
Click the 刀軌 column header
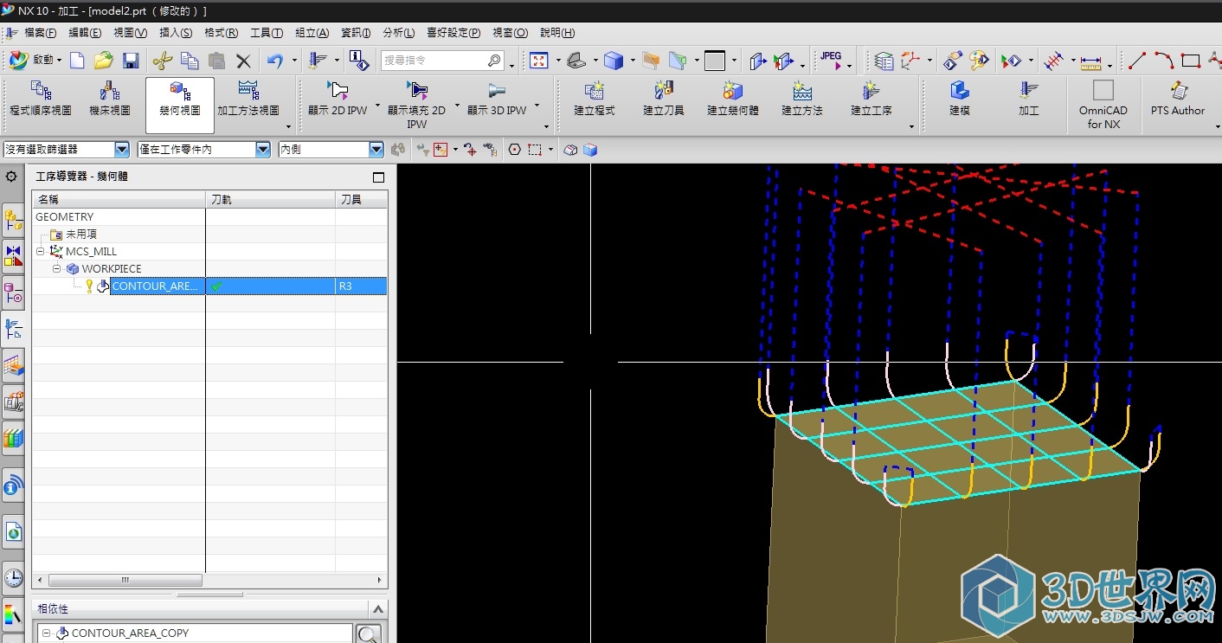(x=270, y=200)
